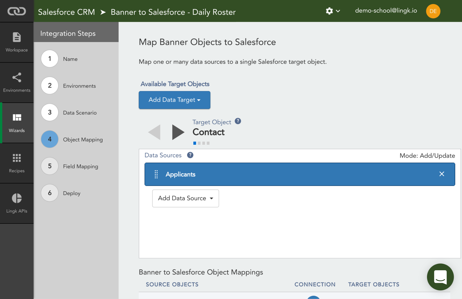Open the chat support widget
Screen dimensions: 462x299
click(x=440, y=277)
